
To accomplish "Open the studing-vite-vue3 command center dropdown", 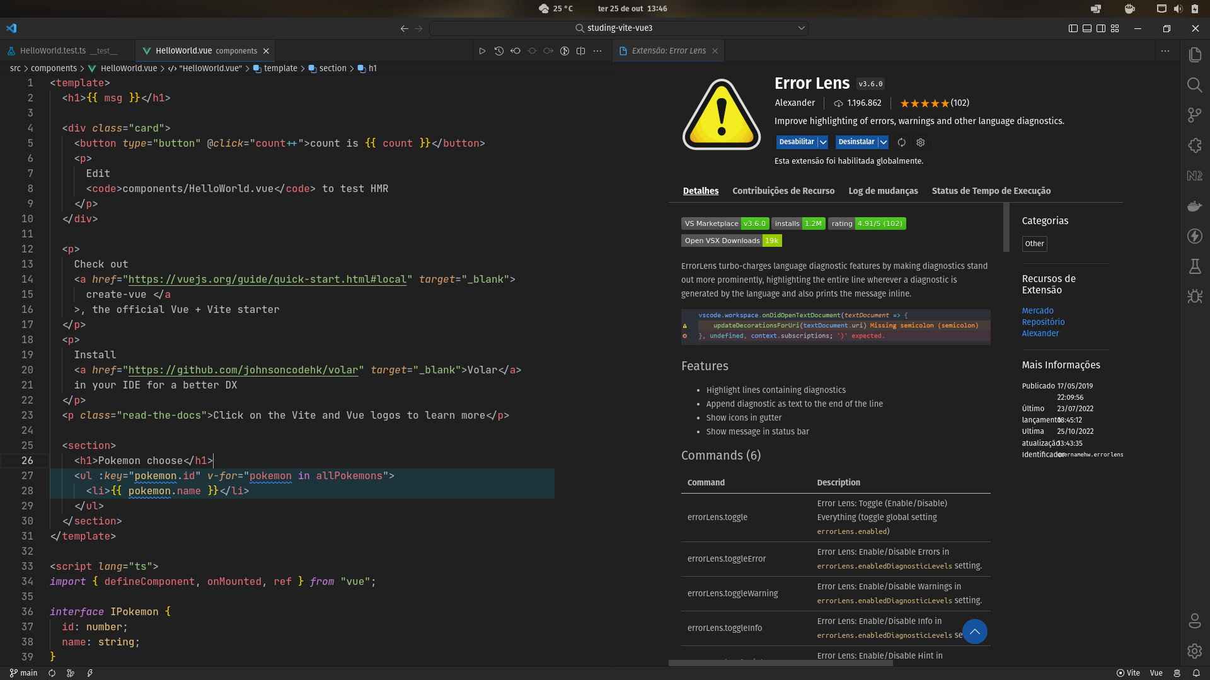I will pos(800,28).
